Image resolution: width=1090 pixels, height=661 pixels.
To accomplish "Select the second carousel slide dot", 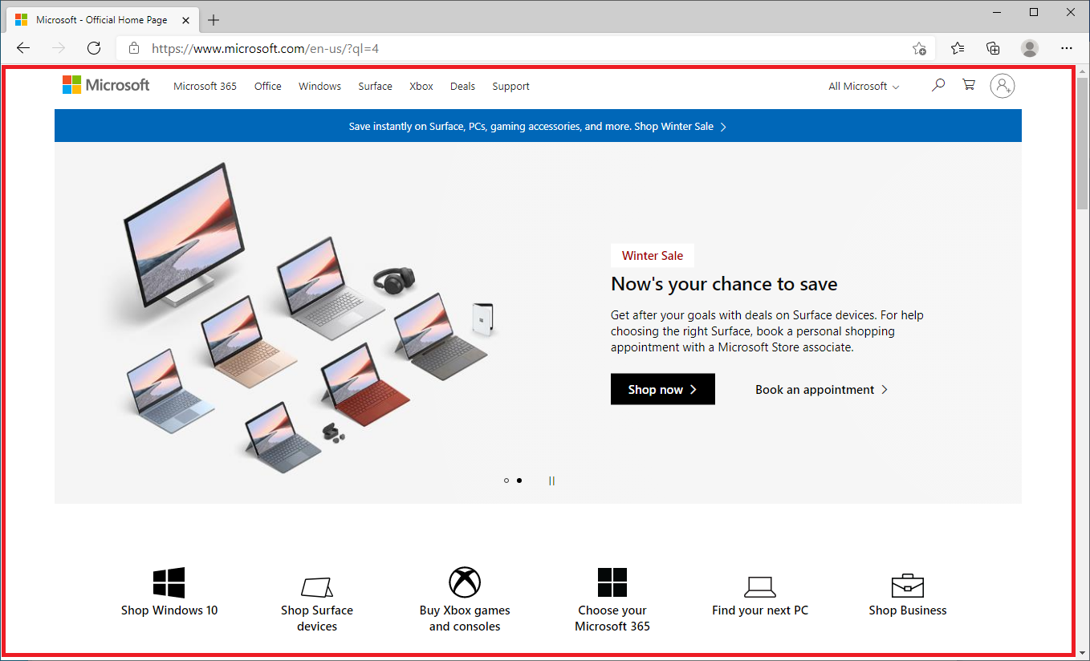I will pos(519,481).
